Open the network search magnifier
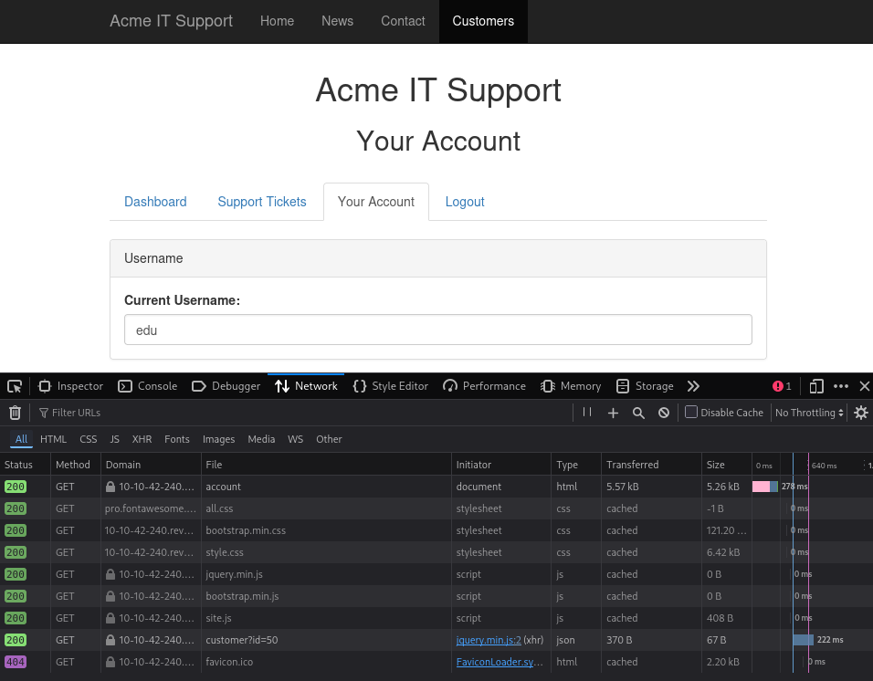The height and width of the screenshot is (681, 873). pos(638,413)
